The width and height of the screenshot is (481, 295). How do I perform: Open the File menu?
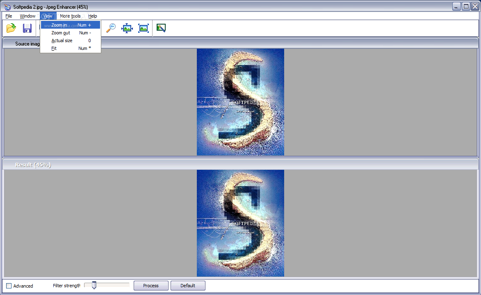coord(9,16)
